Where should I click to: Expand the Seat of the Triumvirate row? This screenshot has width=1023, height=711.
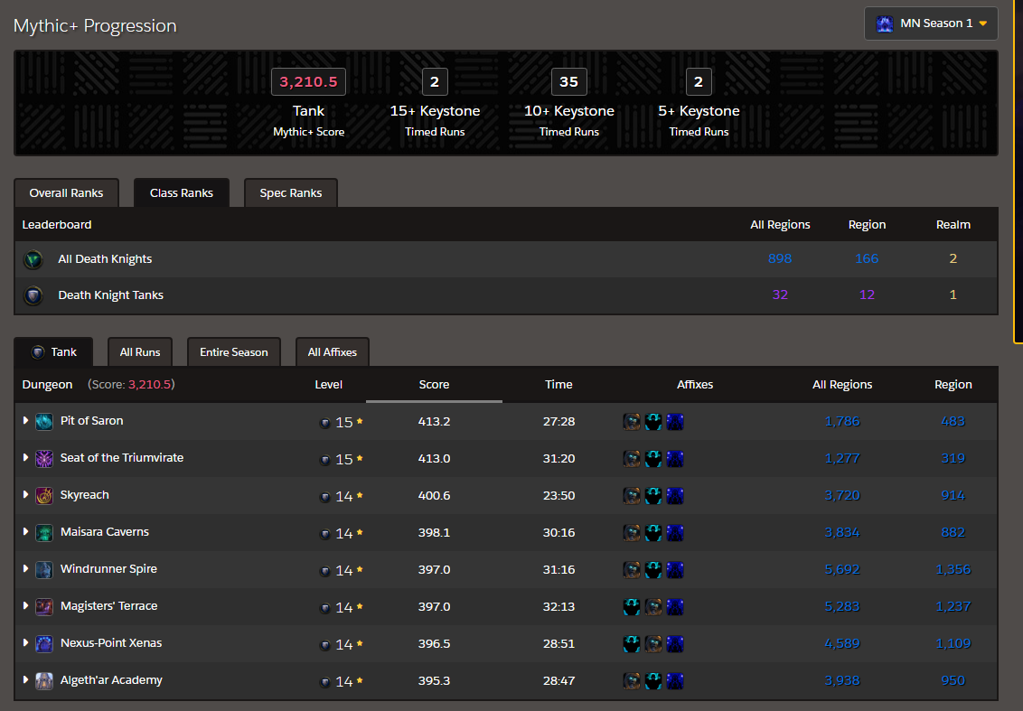pyautogui.click(x=25, y=458)
